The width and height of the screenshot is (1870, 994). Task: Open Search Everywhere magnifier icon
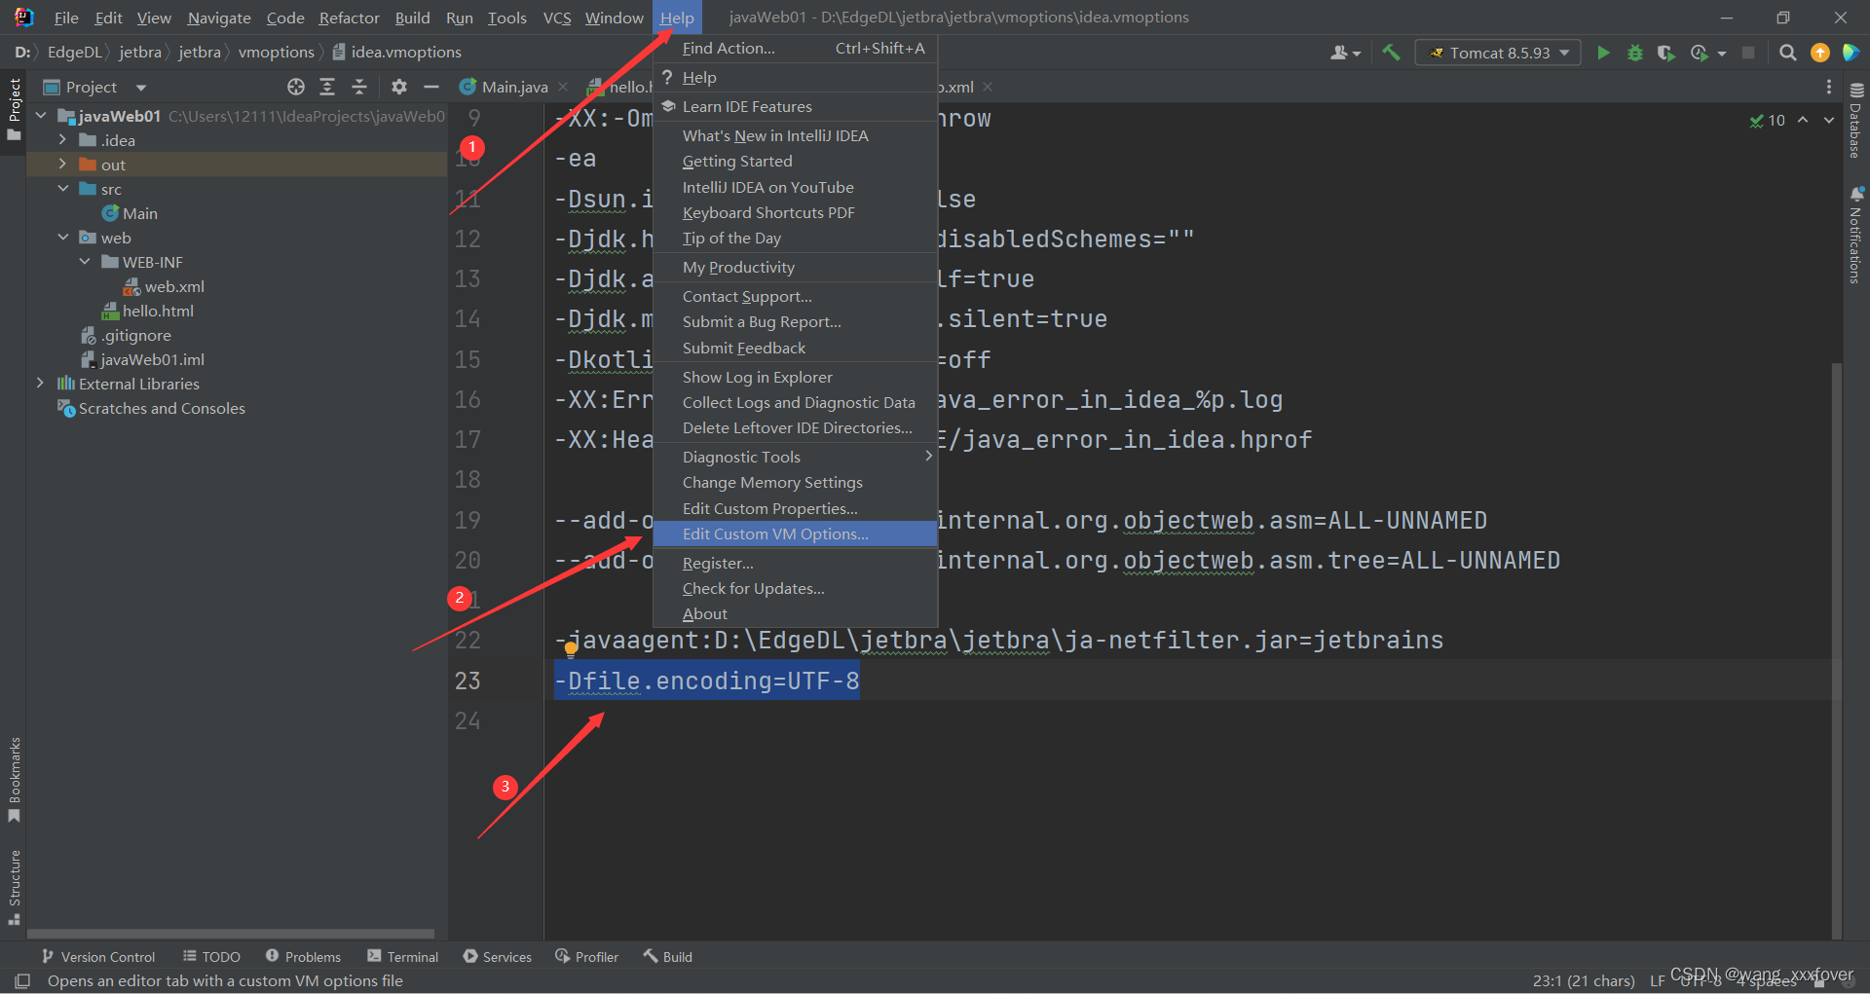click(1788, 53)
